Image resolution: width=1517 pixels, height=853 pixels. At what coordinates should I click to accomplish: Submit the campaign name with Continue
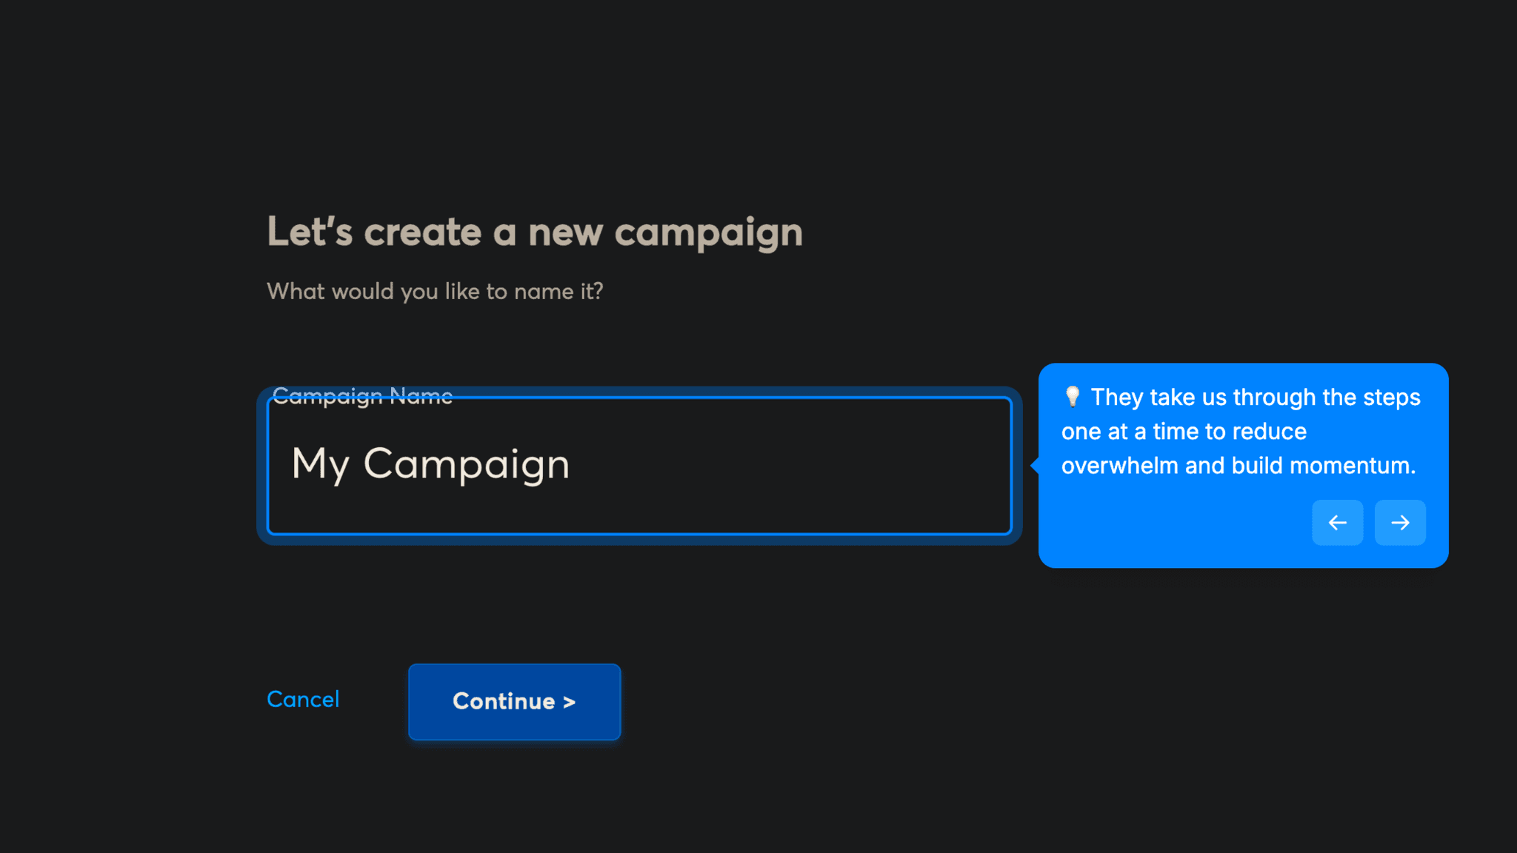pyautogui.click(x=514, y=701)
